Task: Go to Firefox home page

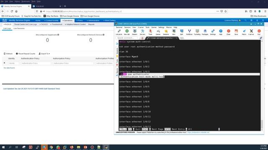Action: click(x=16, y=11)
